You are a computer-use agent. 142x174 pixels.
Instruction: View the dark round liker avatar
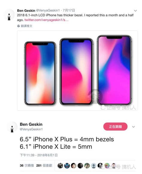tap(80, 166)
